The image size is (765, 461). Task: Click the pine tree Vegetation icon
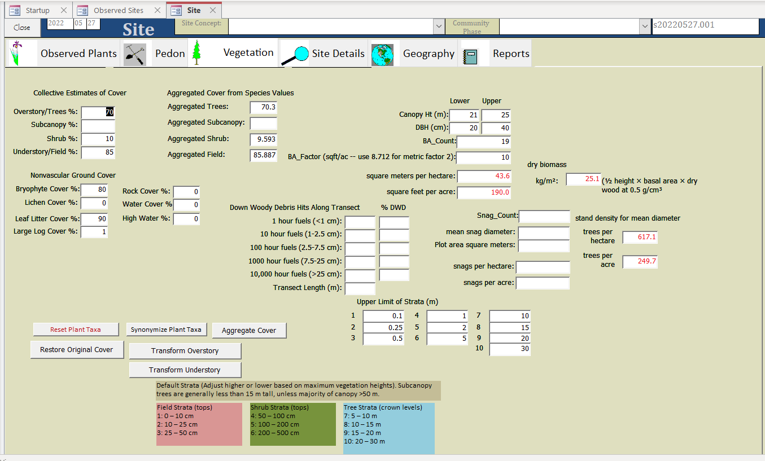pos(196,53)
